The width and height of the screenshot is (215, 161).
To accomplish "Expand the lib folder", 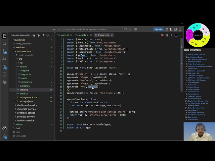I will coord(18,63).
